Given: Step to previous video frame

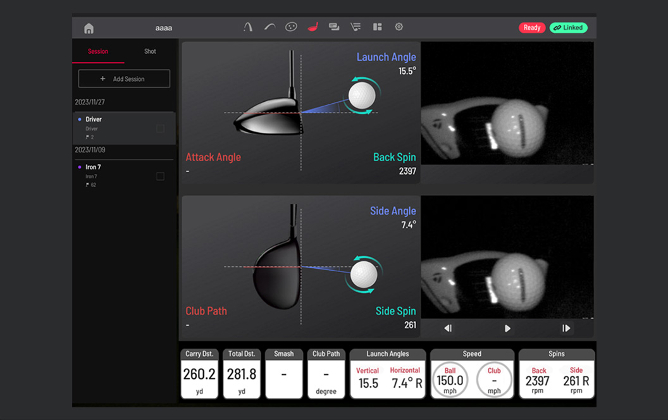Looking at the screenshot, I should click(x=448, y=328).
